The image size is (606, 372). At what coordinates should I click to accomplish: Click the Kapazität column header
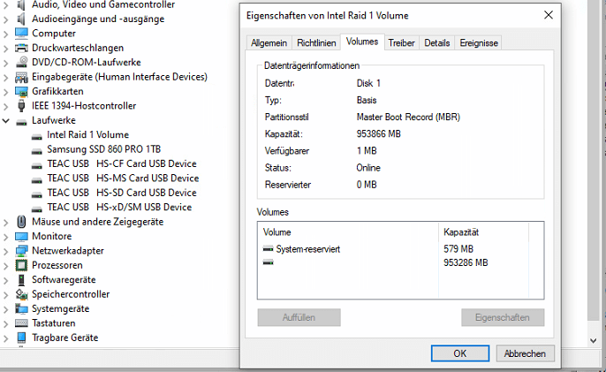click(483, 232)
